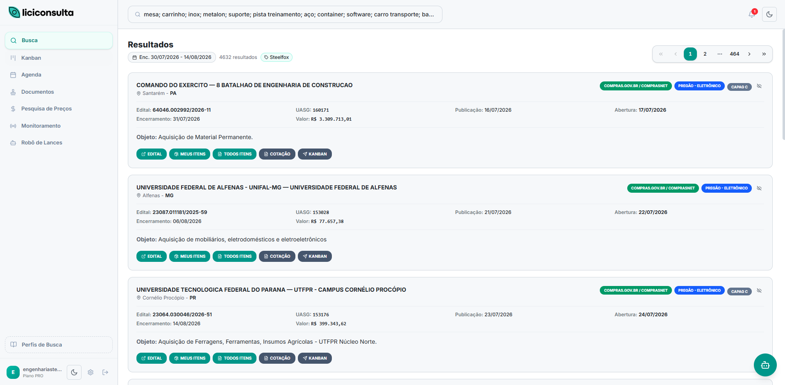Open Edital for UTFPR Cornélio Procópio
Screen dimensions: 785x385
[x=152, y=358]
